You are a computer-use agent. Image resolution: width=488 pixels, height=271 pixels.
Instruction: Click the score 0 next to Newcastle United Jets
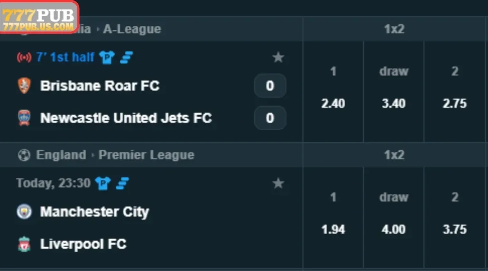pos(270,118)
